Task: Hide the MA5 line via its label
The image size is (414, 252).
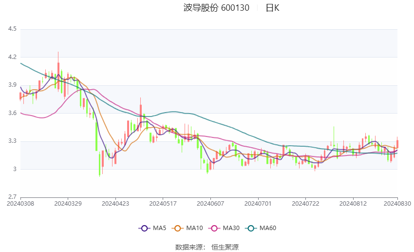Action: click(x=159, y=228)
